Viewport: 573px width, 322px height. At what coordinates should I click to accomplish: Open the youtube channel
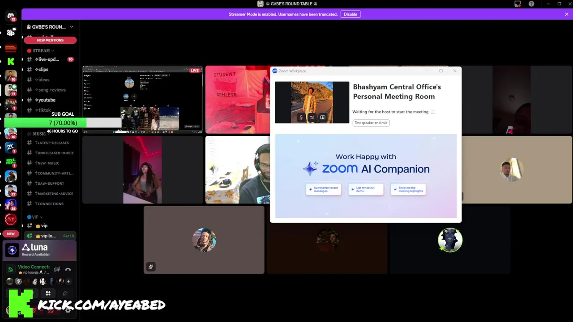pos(50,100)
